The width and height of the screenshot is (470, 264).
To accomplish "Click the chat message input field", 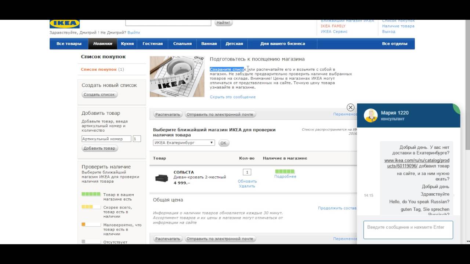I will [408, 230].
